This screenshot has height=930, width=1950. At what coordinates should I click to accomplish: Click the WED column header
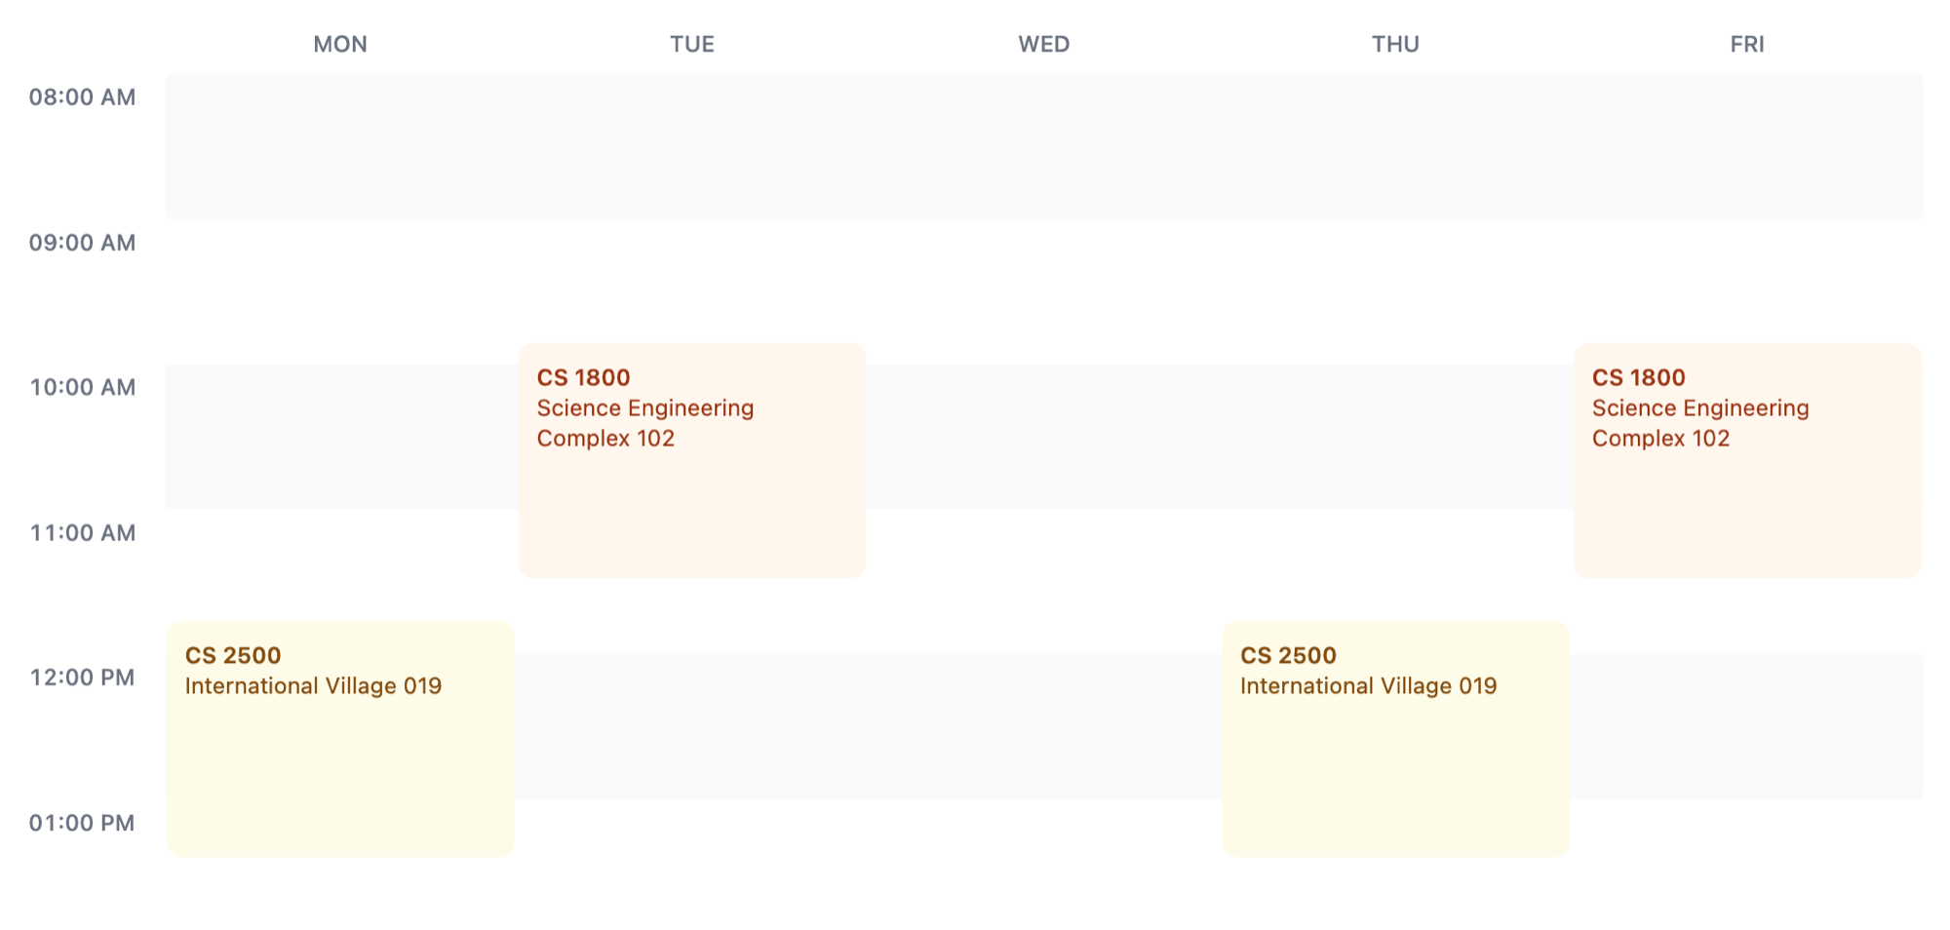point(1043,44)
